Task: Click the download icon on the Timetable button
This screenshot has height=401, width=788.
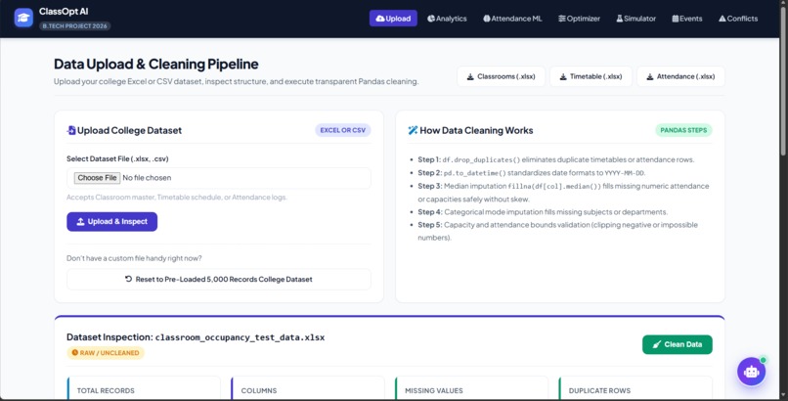Action: pos(563,77)
